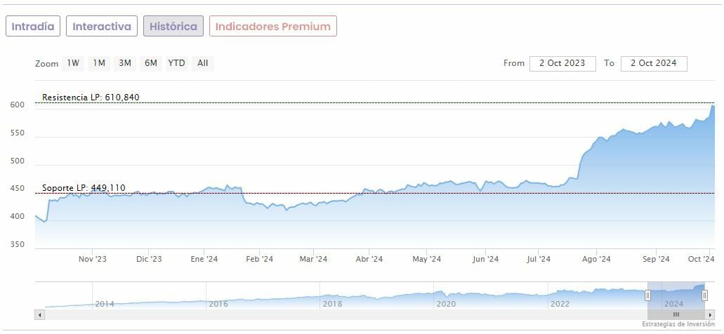The width and height of the screenshot is (724, 334).
Task: Select the Histórica tab
Action: 173,27
